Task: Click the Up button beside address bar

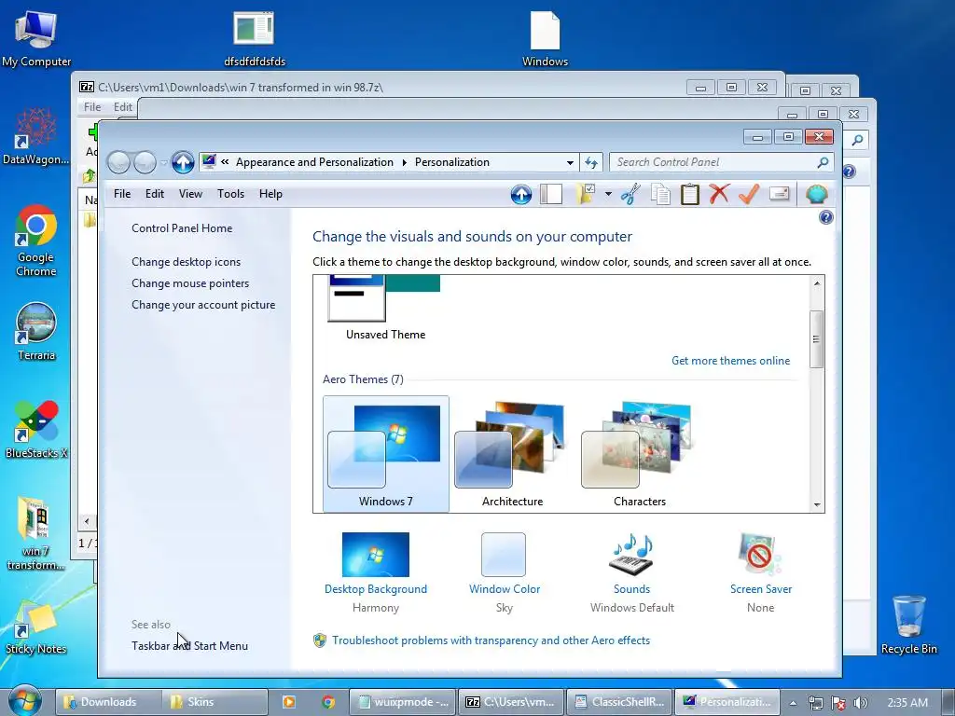Action: [182, 162]
